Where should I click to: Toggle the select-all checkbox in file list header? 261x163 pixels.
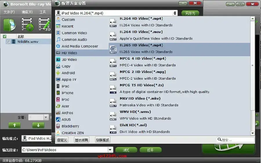[x=5, y=36]
